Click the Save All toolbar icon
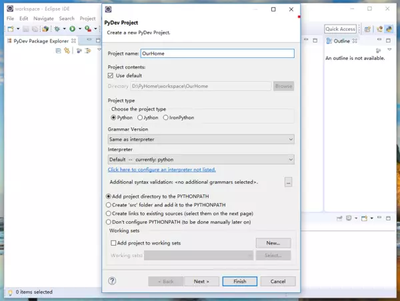This screenshot has height=301, width=400. tap(35, 29)
